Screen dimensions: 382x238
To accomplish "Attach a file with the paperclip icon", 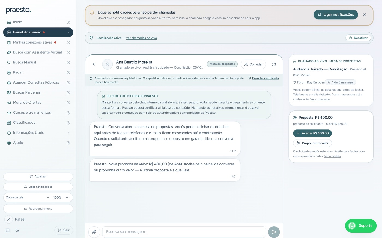I will click(x=94, y=232).
